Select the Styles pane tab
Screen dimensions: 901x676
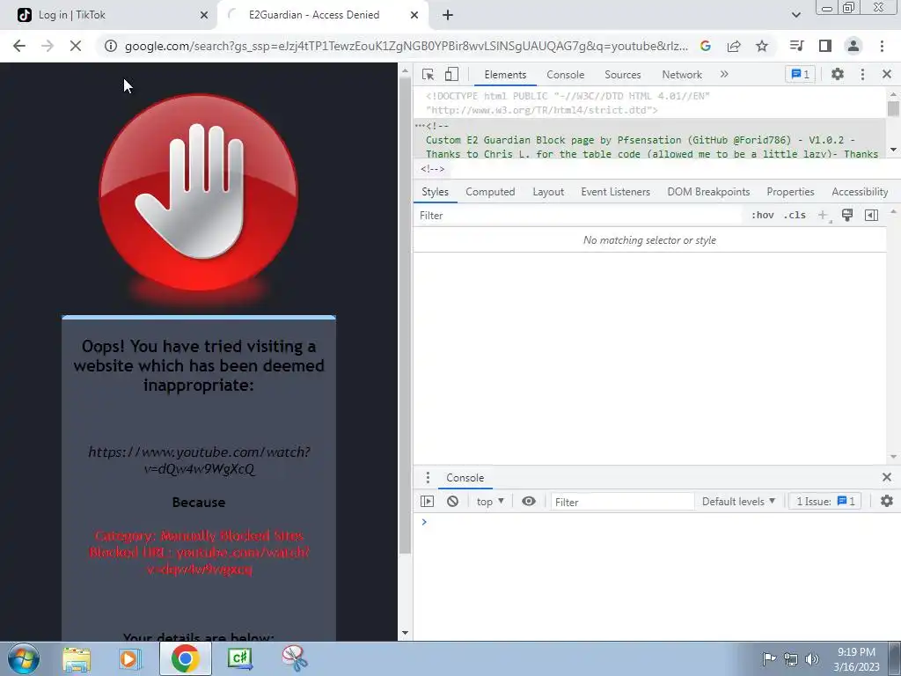pyautogui.click(x=435, y=192)
